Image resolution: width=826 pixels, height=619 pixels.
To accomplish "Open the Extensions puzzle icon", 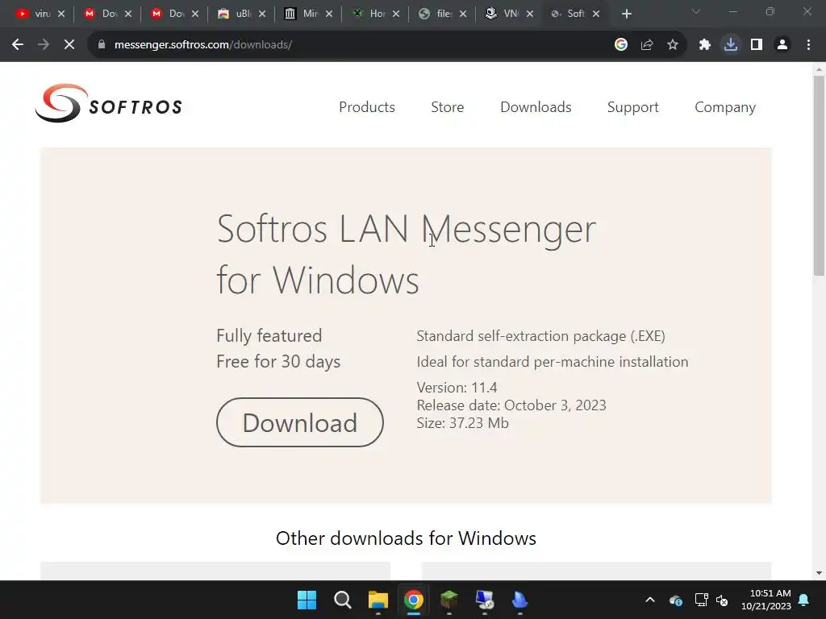I will coord(705,45).
